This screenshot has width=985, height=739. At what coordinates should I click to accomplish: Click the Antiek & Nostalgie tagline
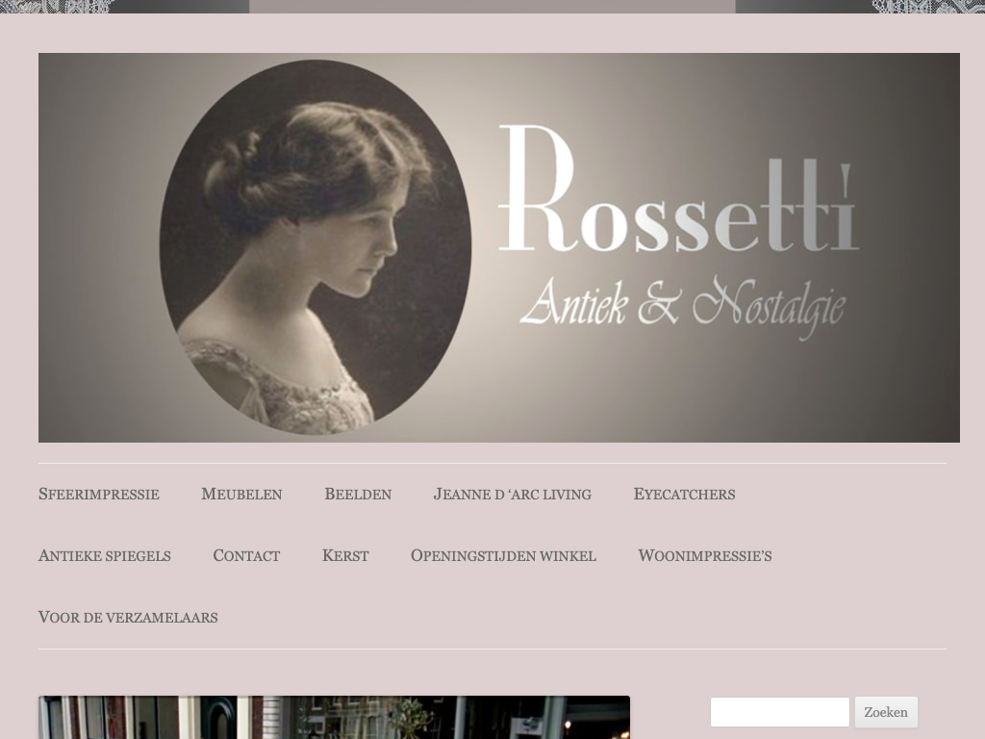point(682,305)
